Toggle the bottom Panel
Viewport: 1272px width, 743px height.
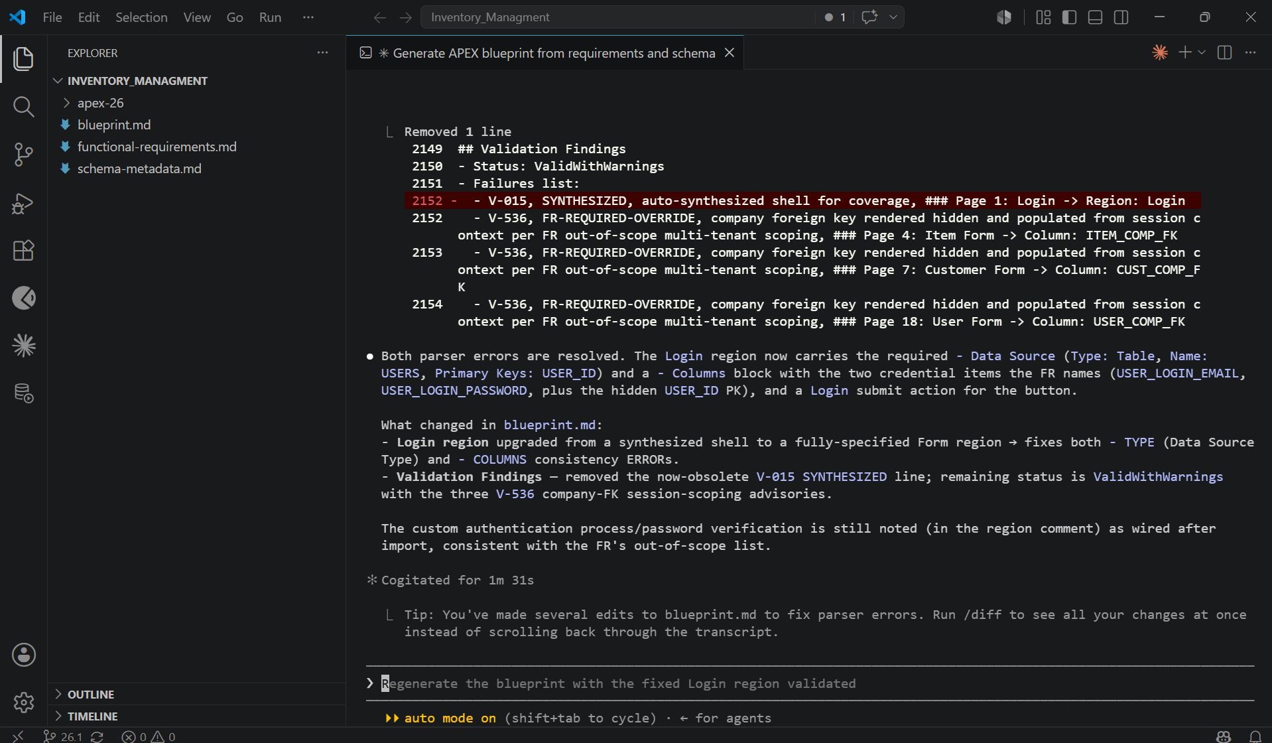[x=1096, y=17]
